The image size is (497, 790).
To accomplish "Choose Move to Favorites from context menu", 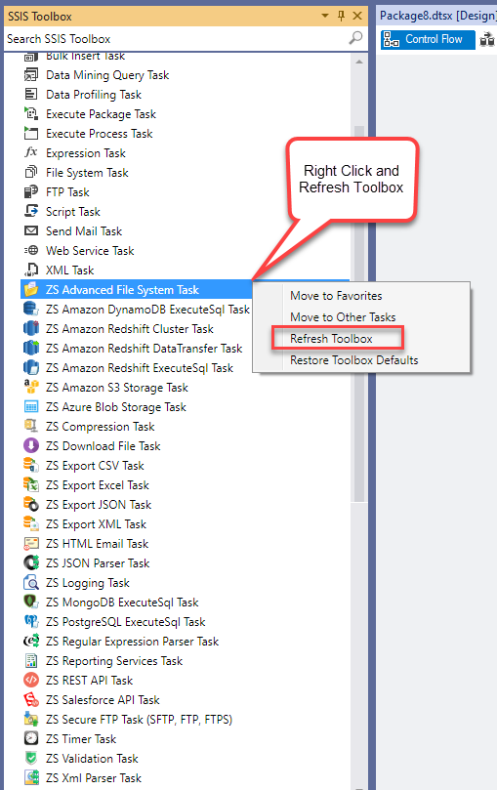I will pyautogui.click(x=336, y=296).
